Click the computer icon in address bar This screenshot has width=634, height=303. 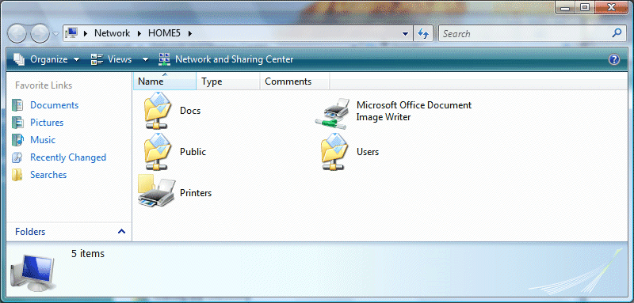pos(71,33)
